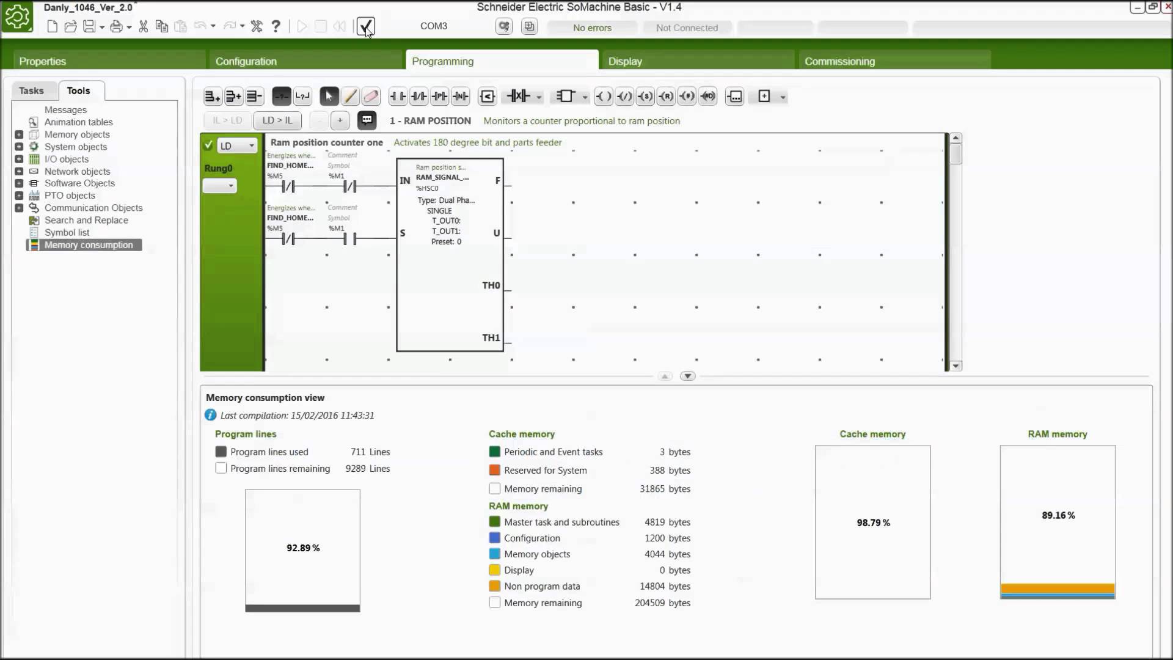Insert a normally open contact
This screenshot has width=1173, height=660.
(x=398, y=96)
